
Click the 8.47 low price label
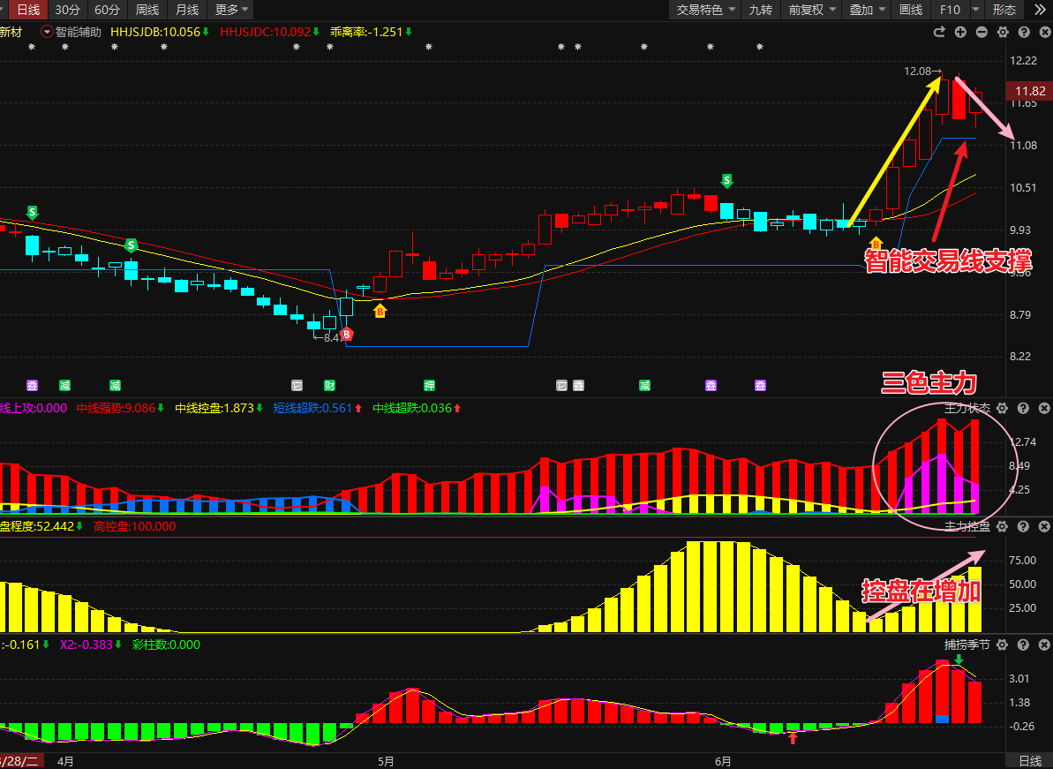(329, 338)
